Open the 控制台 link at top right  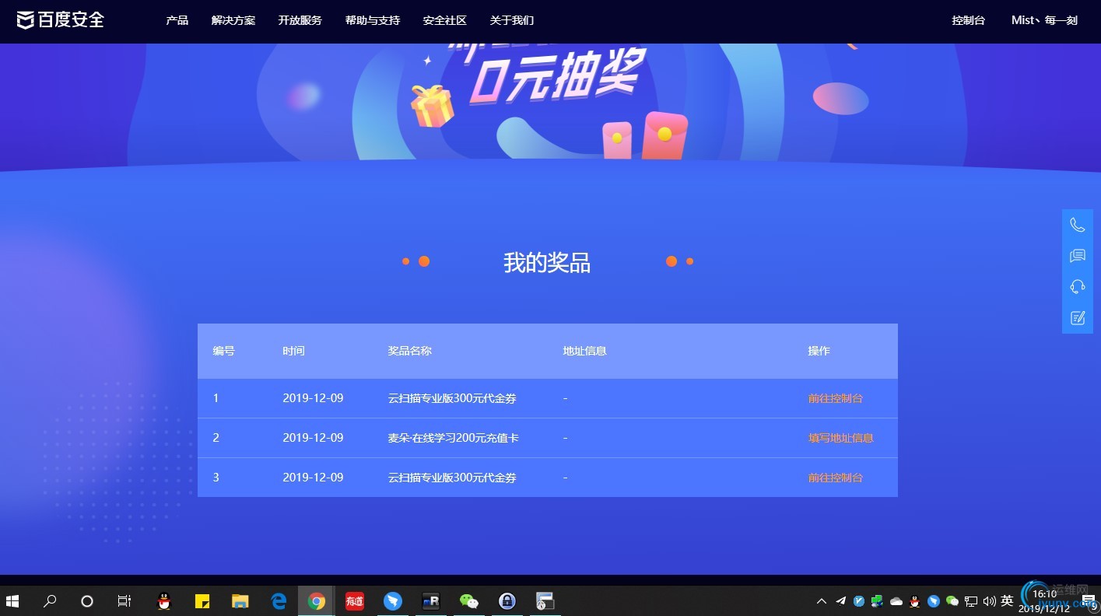(968, 20)
